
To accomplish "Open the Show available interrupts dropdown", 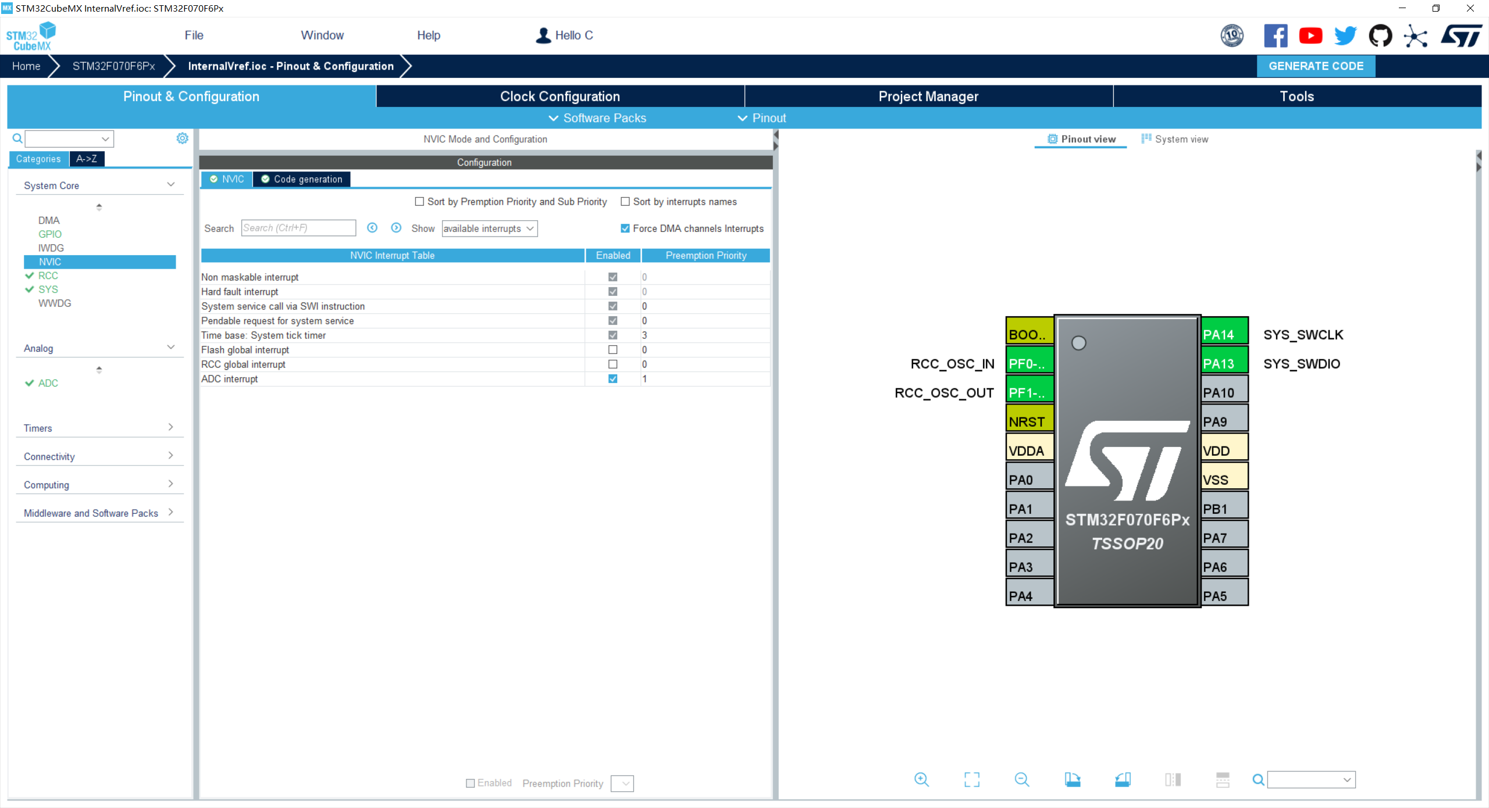I will 489,228.
